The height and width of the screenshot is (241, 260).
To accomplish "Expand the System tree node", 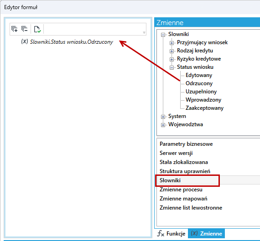I will (x=163, y=117).
